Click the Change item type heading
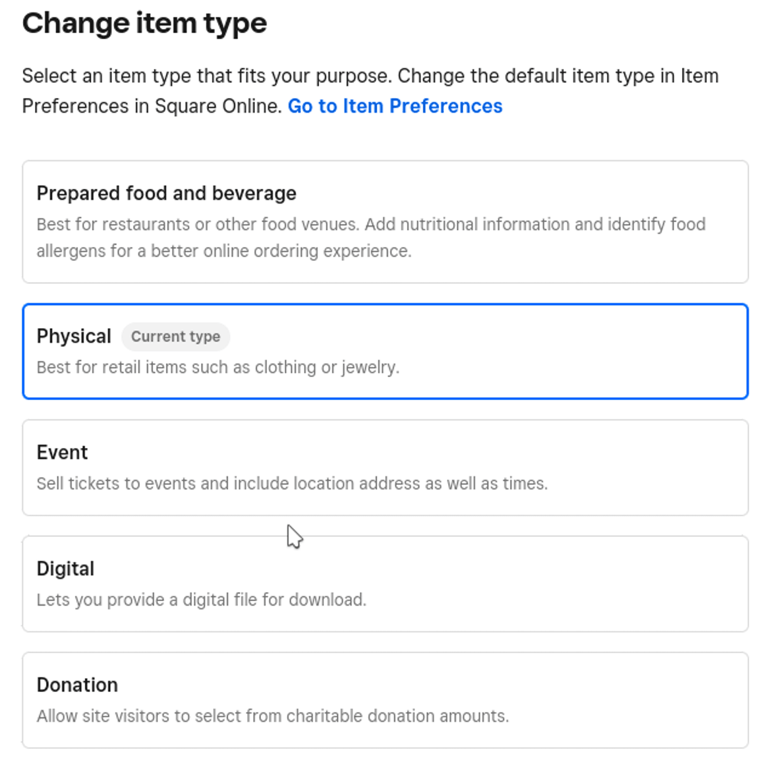Screen dimensions: 773x763 tap(144, 23)
